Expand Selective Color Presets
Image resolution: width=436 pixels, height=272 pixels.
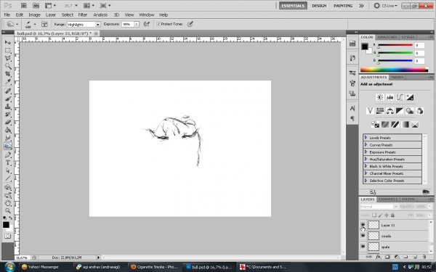(366, 181)
